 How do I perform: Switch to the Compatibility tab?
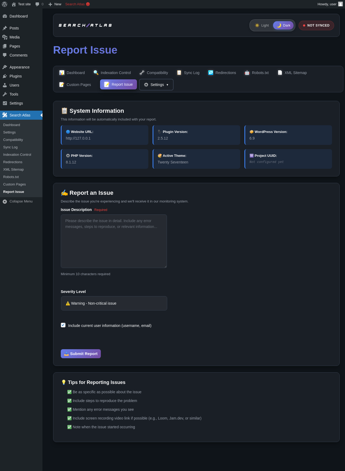tap(154, 73)
